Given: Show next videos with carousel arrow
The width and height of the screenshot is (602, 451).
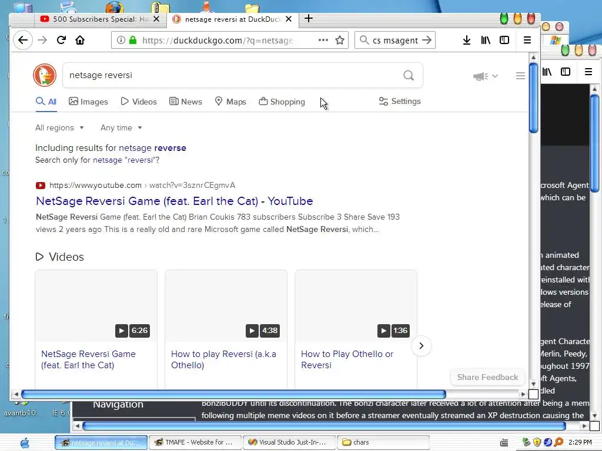Looking at the screenshot, I should [x=421, y=345].
